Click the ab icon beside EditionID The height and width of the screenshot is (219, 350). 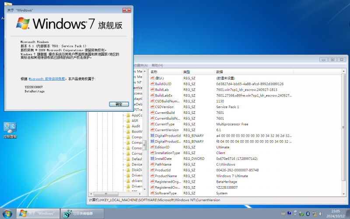[x=152, y=147]
